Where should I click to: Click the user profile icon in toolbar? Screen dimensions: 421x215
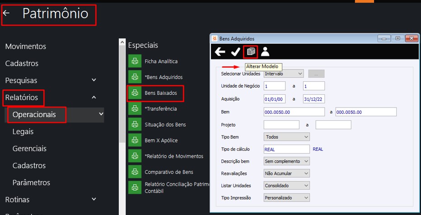265,51
